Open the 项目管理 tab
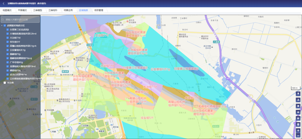 pos(99,10)
